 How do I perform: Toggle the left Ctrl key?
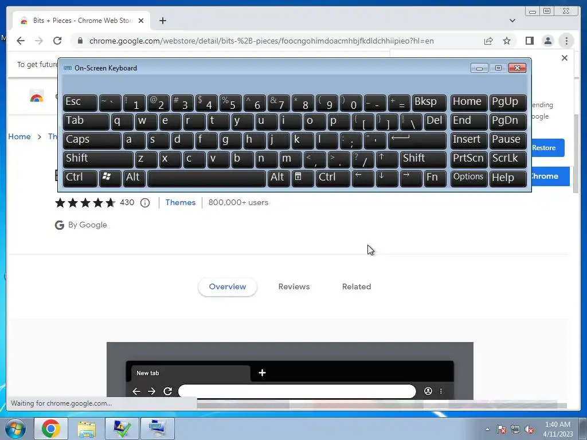(80, 178)
